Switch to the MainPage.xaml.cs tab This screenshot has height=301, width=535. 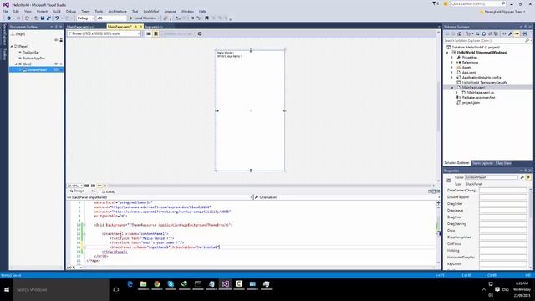(80, 27)
